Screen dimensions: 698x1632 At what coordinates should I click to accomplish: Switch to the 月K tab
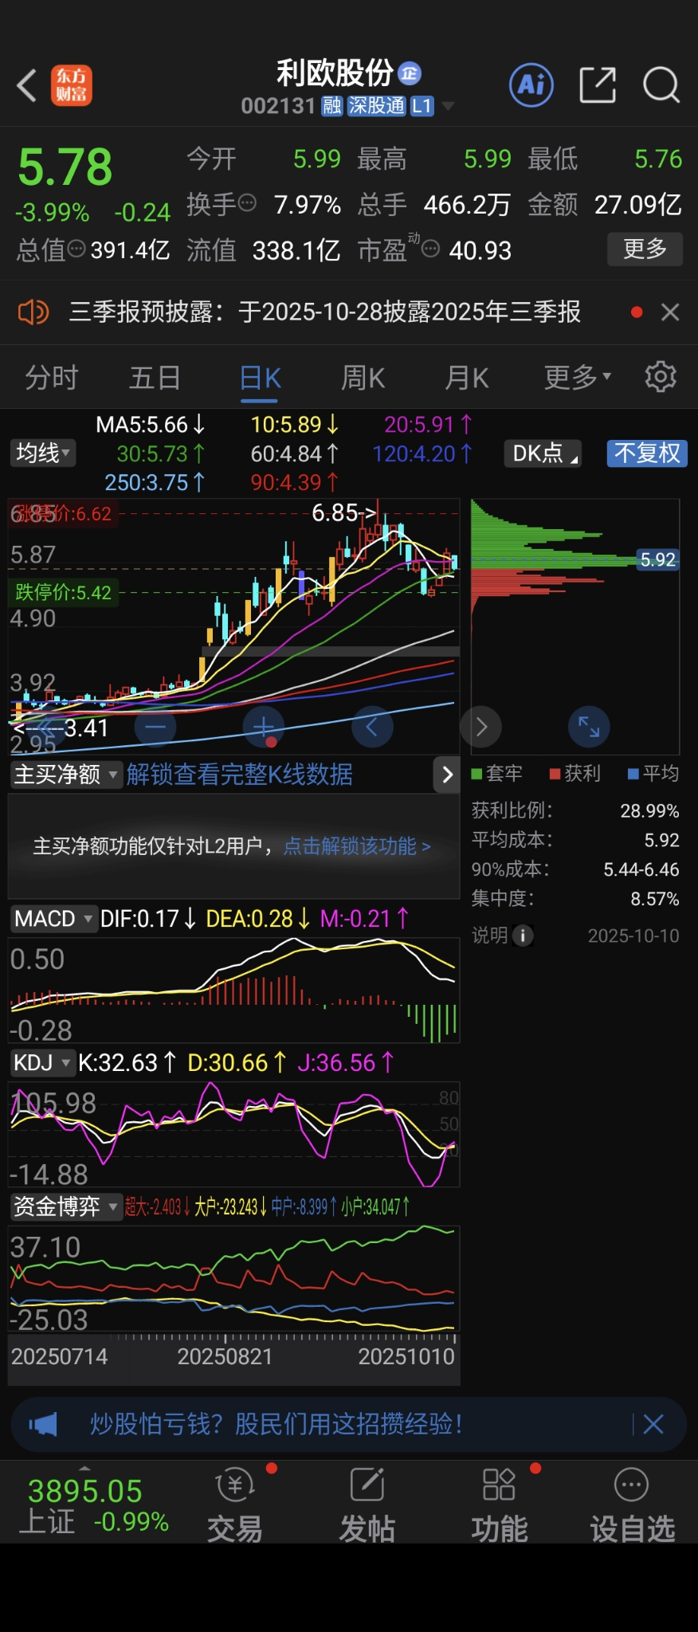tap(466, 378)
